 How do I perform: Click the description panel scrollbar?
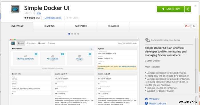click(x=196, y=66)
